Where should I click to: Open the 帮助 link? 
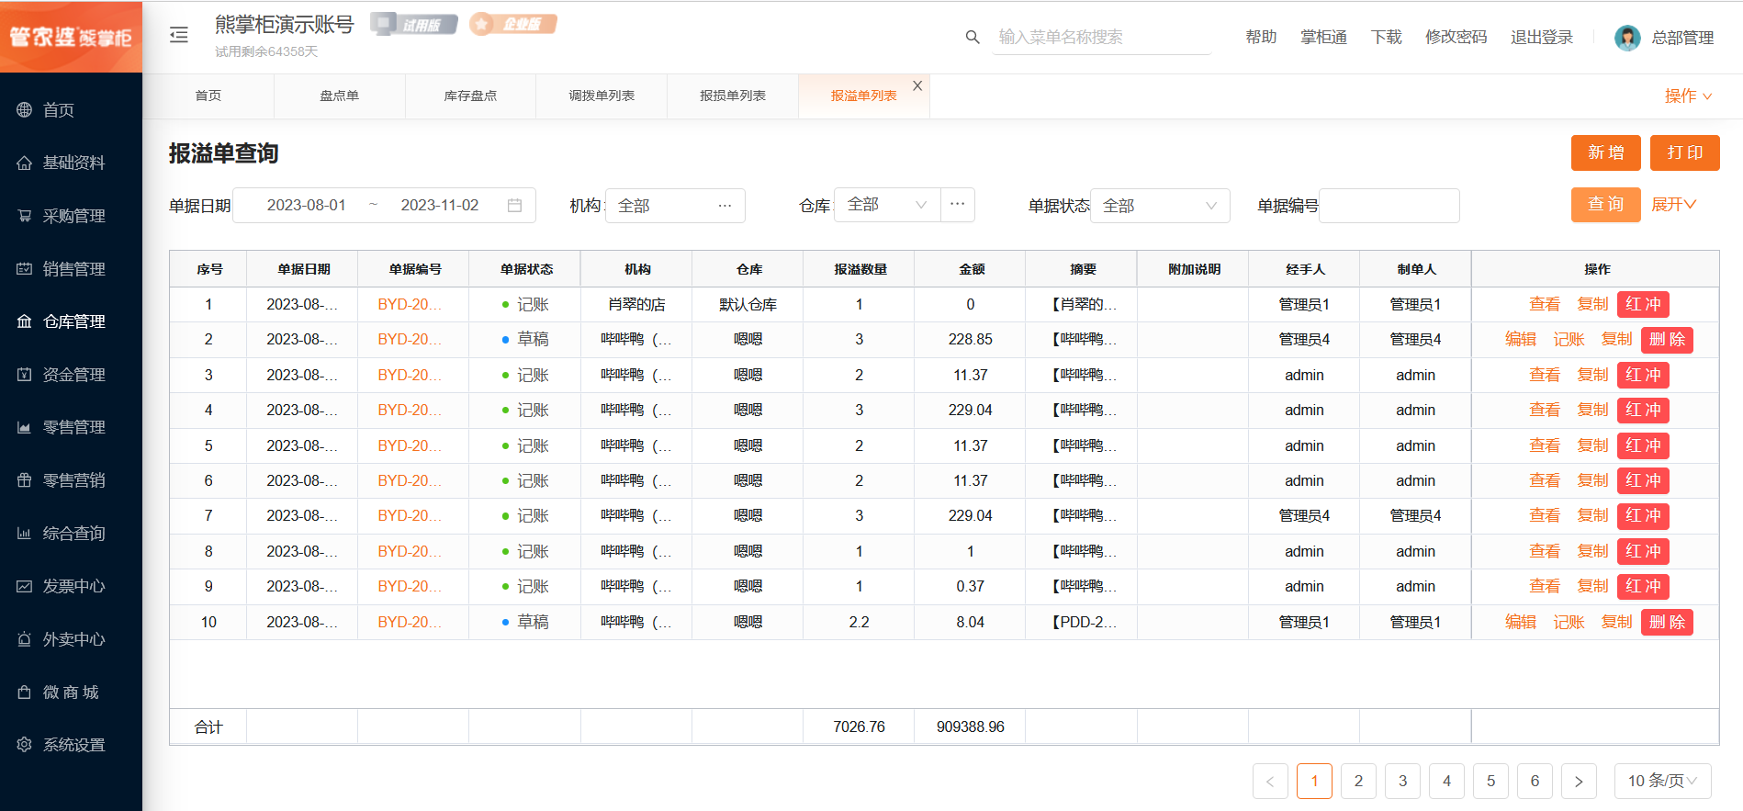[1261, 37]
